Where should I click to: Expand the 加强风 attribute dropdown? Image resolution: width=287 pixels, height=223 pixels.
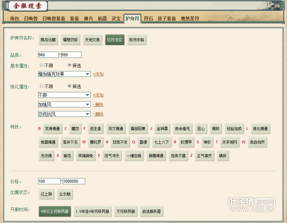[64, 105]
